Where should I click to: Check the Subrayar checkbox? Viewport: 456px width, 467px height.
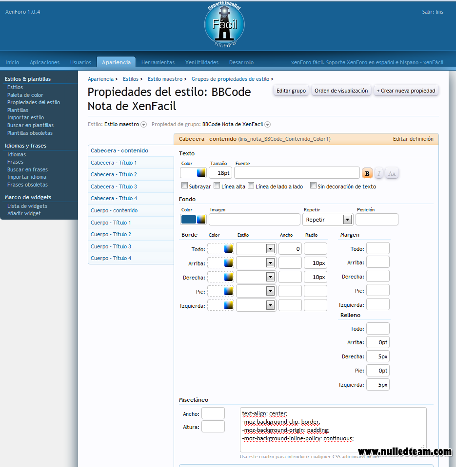coord(184,186)
